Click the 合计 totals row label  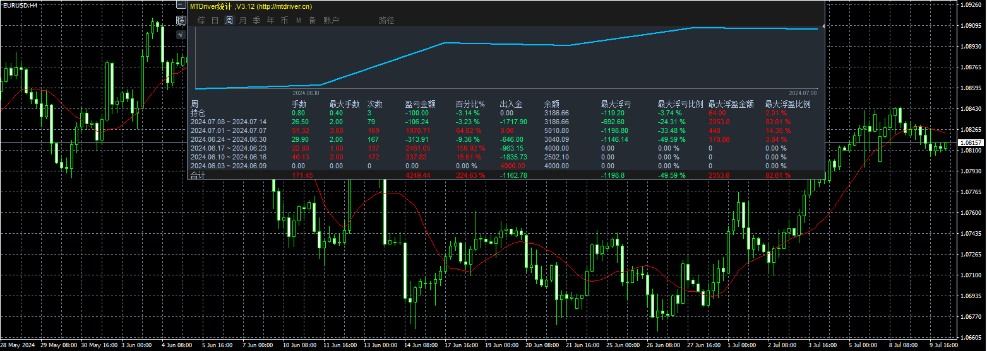[198, 175]
